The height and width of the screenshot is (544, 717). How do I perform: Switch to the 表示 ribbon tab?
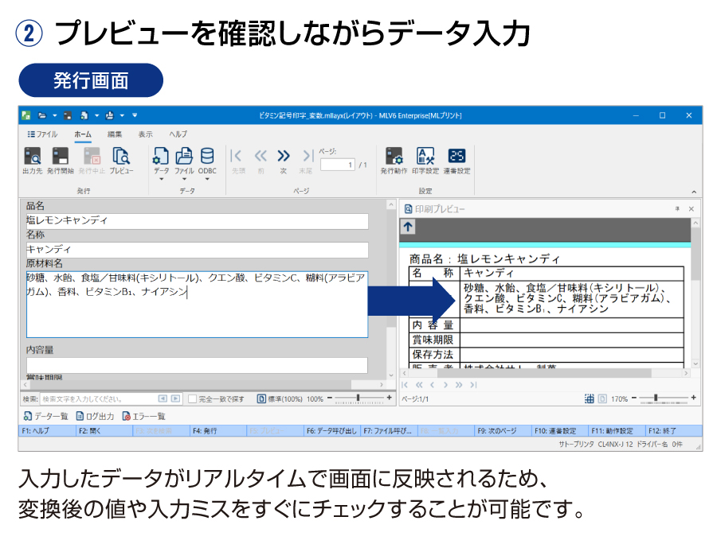pyautogui.click(x=146, y=134)
